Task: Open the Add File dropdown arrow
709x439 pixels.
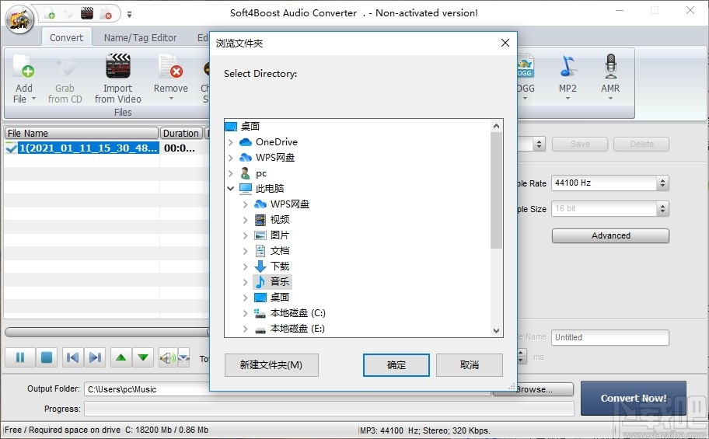Action: (33, 99)
